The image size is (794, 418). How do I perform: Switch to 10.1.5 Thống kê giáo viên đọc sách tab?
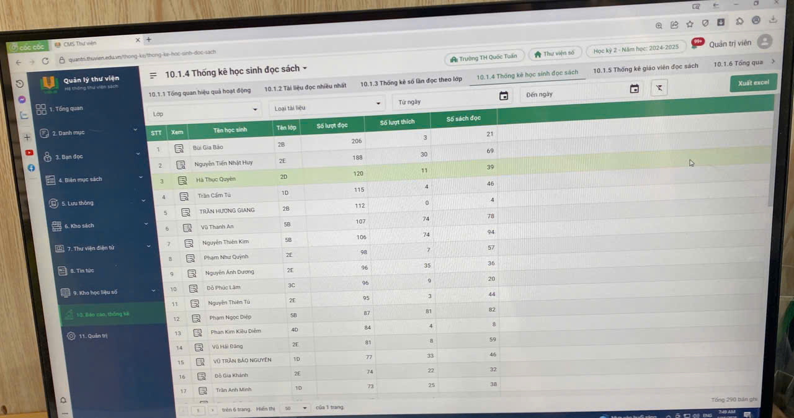[x=645, y=68]
